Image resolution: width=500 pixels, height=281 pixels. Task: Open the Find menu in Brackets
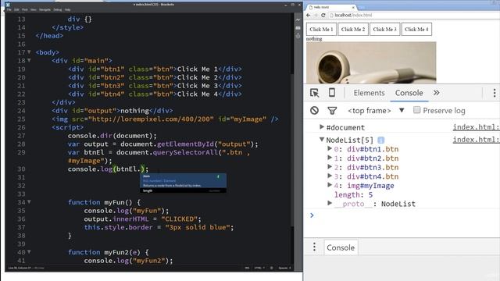click(x=24, y=10)
